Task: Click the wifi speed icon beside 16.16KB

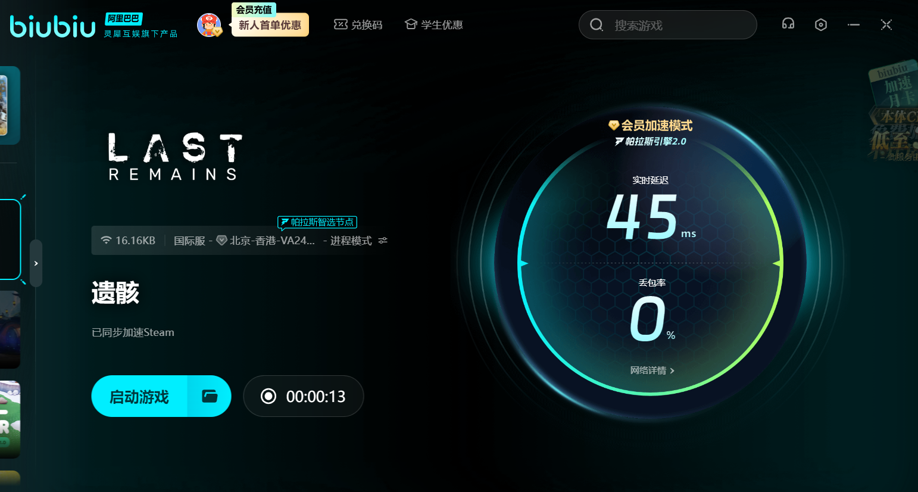Action: pyautogui.click(x=106, y=241)
